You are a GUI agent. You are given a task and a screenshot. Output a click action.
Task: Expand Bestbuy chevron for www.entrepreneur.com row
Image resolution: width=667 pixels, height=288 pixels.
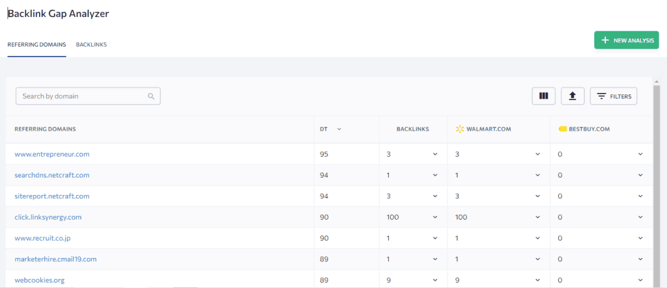tap(640, 154)
